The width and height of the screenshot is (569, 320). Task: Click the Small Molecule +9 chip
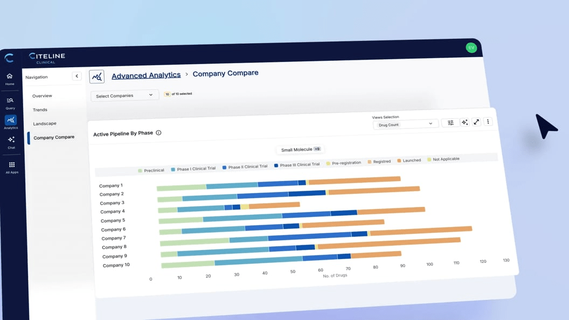[x=300, y=149]
